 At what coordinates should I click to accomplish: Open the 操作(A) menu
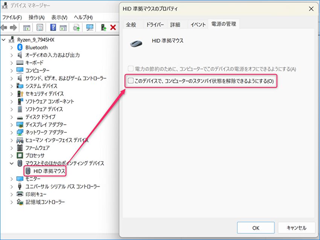click(x=37, y=17)
